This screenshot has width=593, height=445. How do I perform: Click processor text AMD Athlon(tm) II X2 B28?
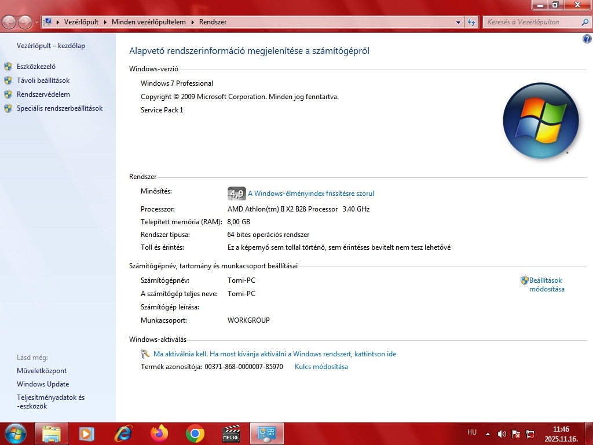(283, 209)
